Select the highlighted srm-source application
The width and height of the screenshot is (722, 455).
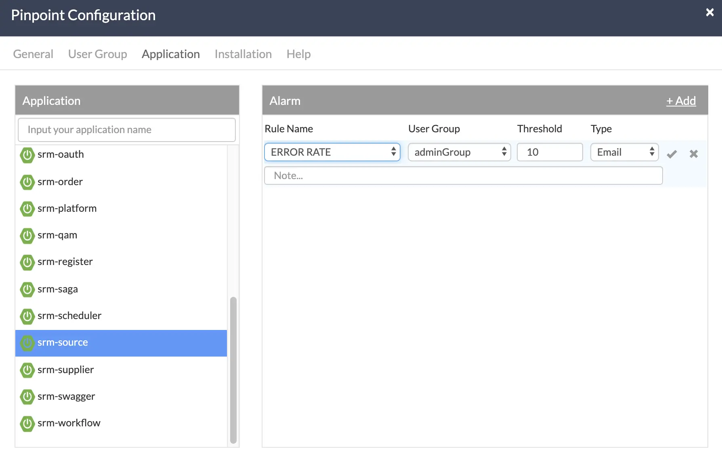coord(121,343)
